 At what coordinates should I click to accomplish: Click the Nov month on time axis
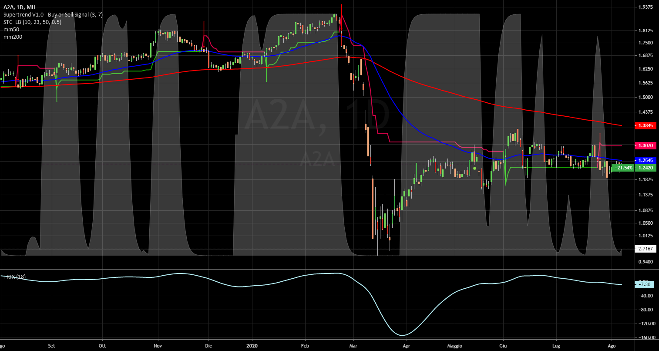158,345
